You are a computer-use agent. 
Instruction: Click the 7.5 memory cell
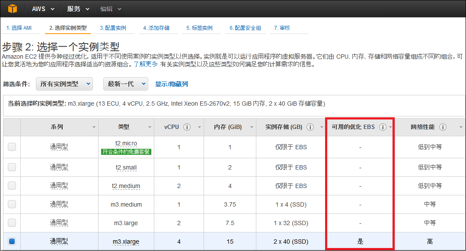click(x=230, y=223)
